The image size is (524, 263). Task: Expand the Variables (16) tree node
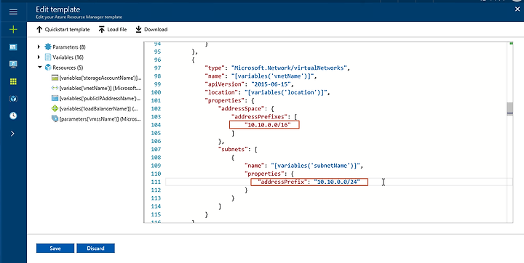click(x=39, y=57)
